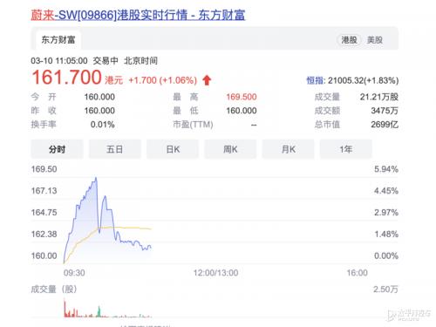Screen dimensions: 436x327
Task: Click the 最高 169.500 value
Action: coord(242,97)
